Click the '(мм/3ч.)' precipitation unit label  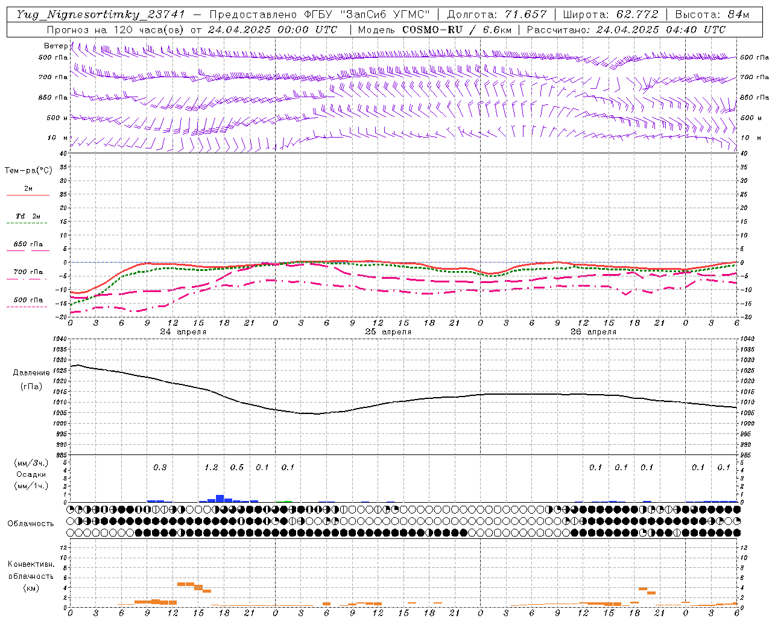point(31,463)
